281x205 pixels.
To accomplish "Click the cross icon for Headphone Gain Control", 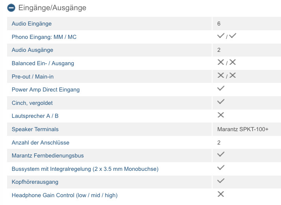I will (x=221, y=194).
